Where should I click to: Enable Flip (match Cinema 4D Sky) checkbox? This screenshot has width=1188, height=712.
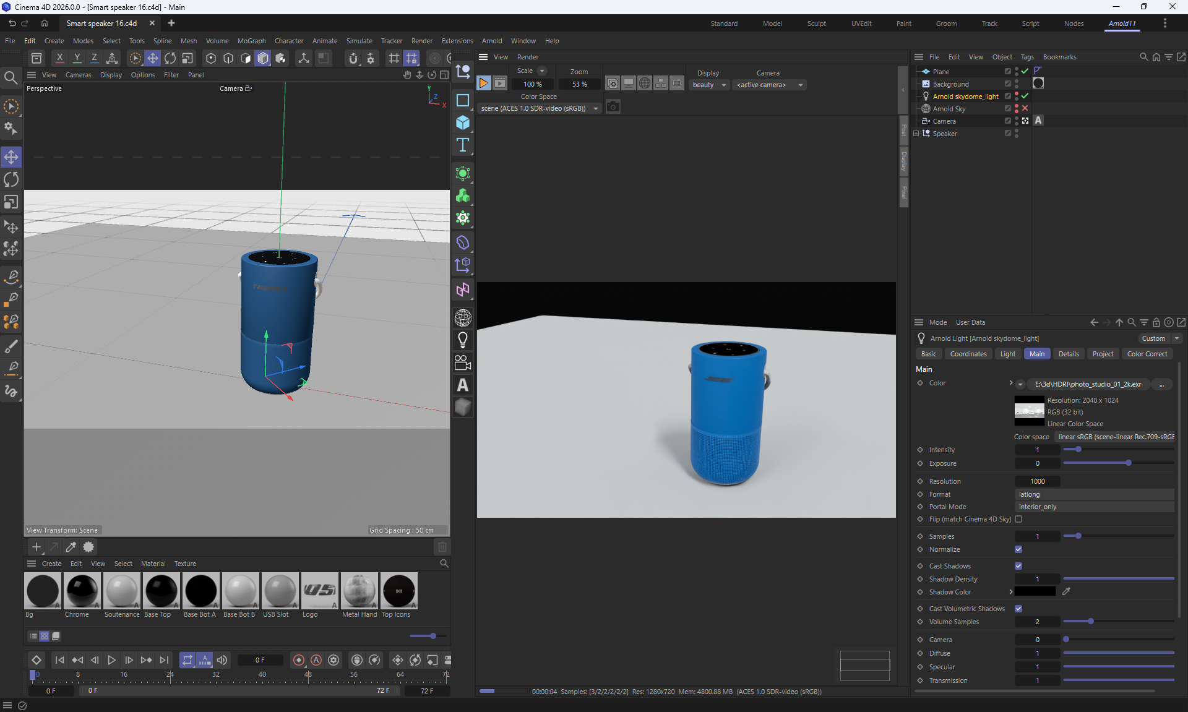(x=1018, y=519)
